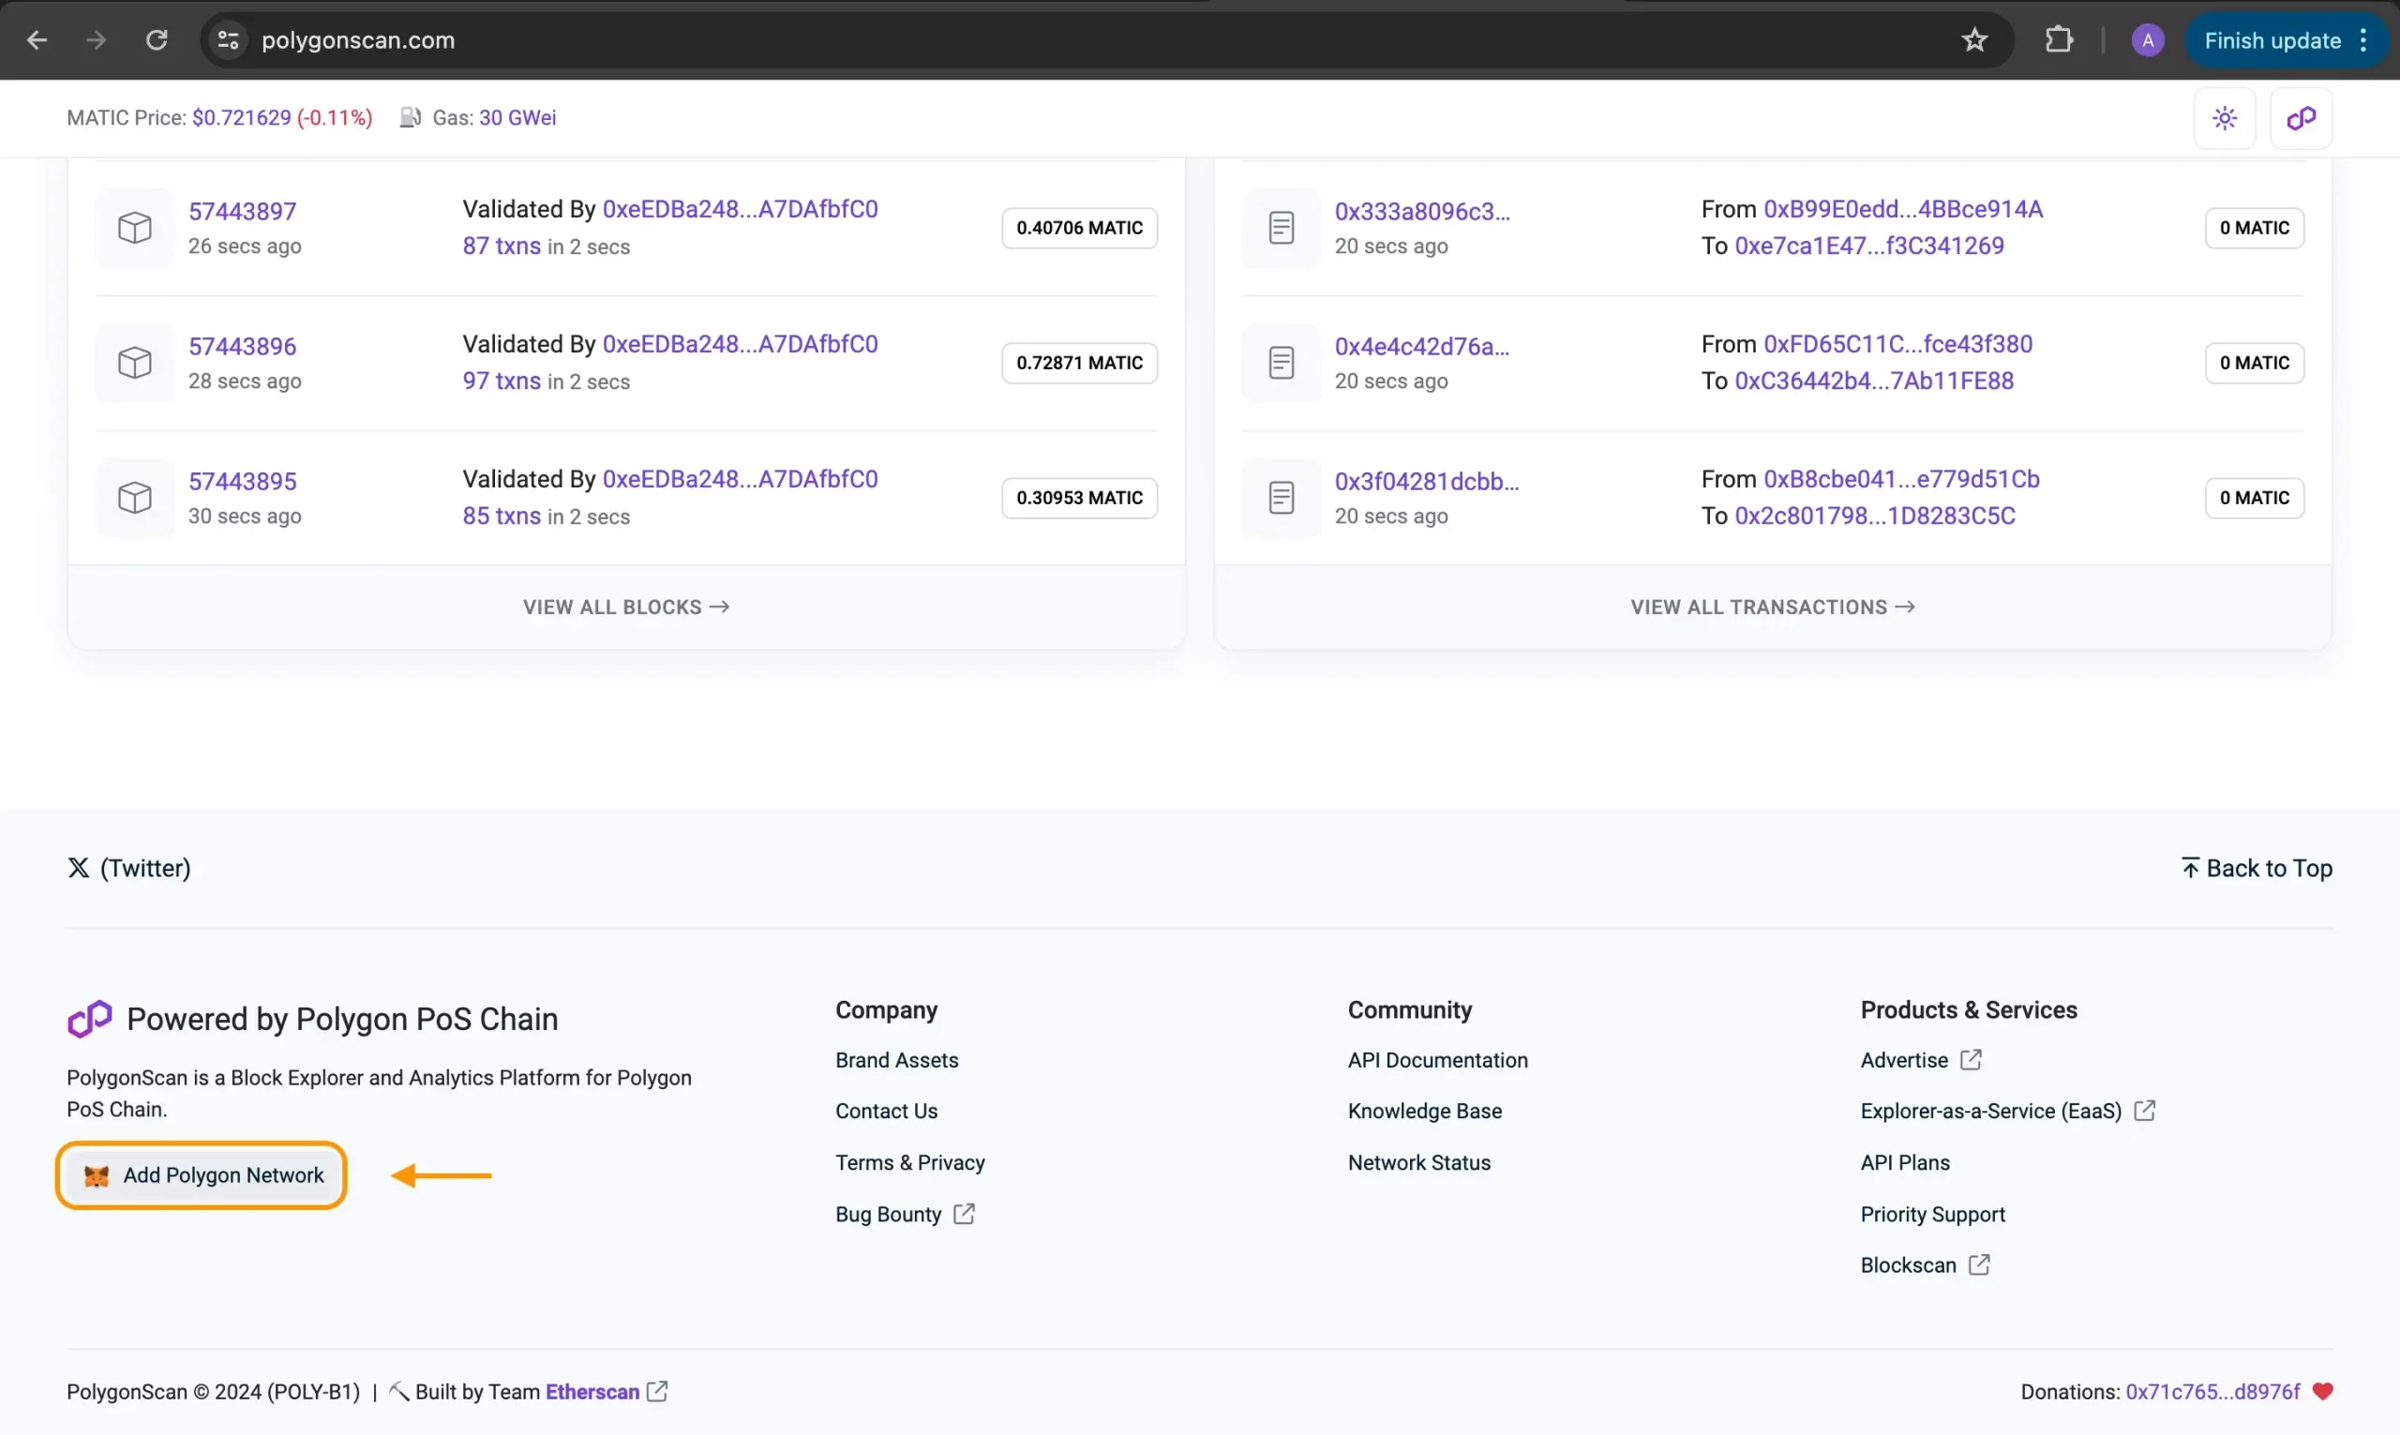
Task: Open the Polygon network selector icon
Action: pyautogui.click(x=2301, y=118)
